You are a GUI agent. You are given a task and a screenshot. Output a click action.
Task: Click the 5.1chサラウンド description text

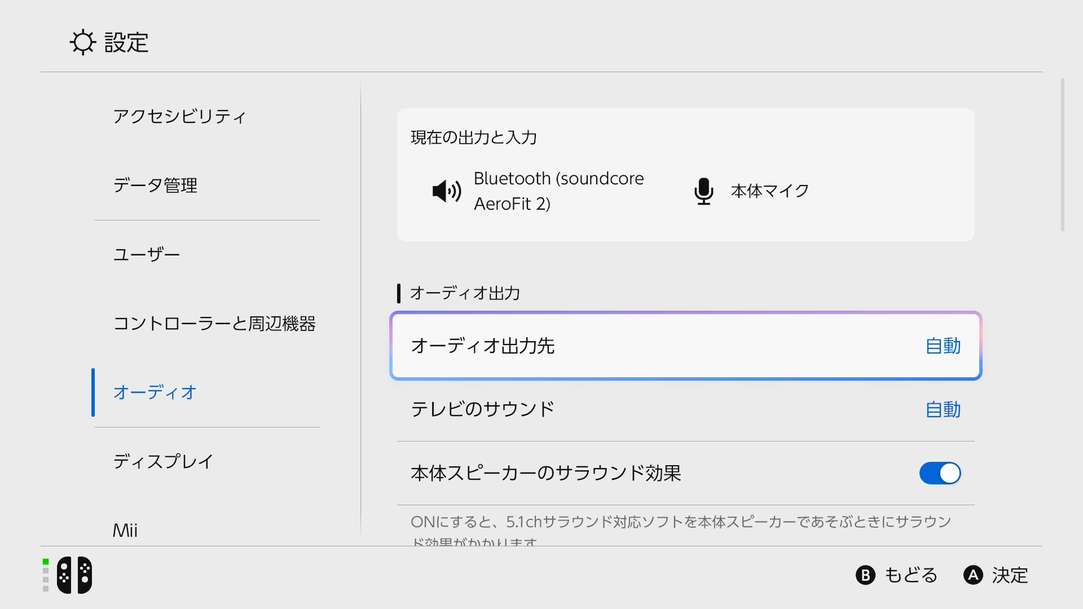(x=681, y=531)
